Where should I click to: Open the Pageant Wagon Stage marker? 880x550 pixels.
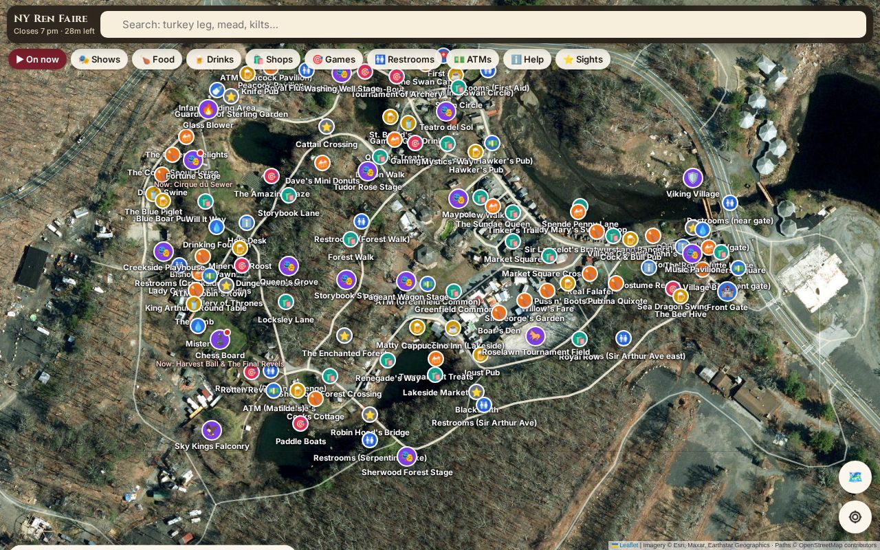pyautogui.click(x=406, y=281)
